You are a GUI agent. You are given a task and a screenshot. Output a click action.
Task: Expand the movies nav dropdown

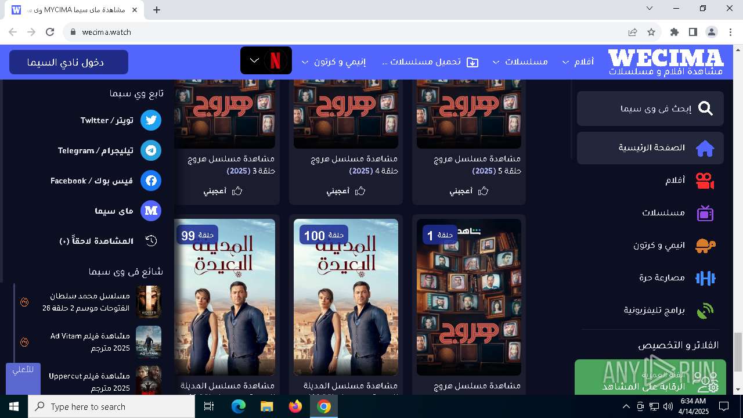[565, 62]
